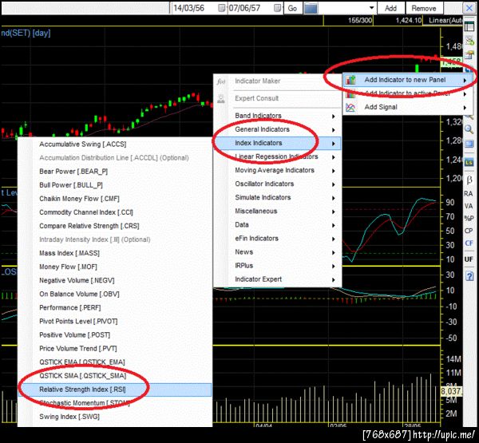The width and height of the screenshot is (479, 443).
Task: Select Pivot Points Level [.PIVOT]
Action: pyautogui.click(x=115, y=322)
